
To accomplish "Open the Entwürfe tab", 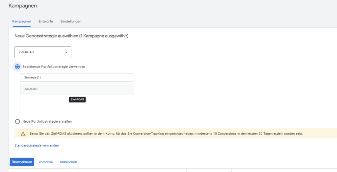I will pos(46,21).
